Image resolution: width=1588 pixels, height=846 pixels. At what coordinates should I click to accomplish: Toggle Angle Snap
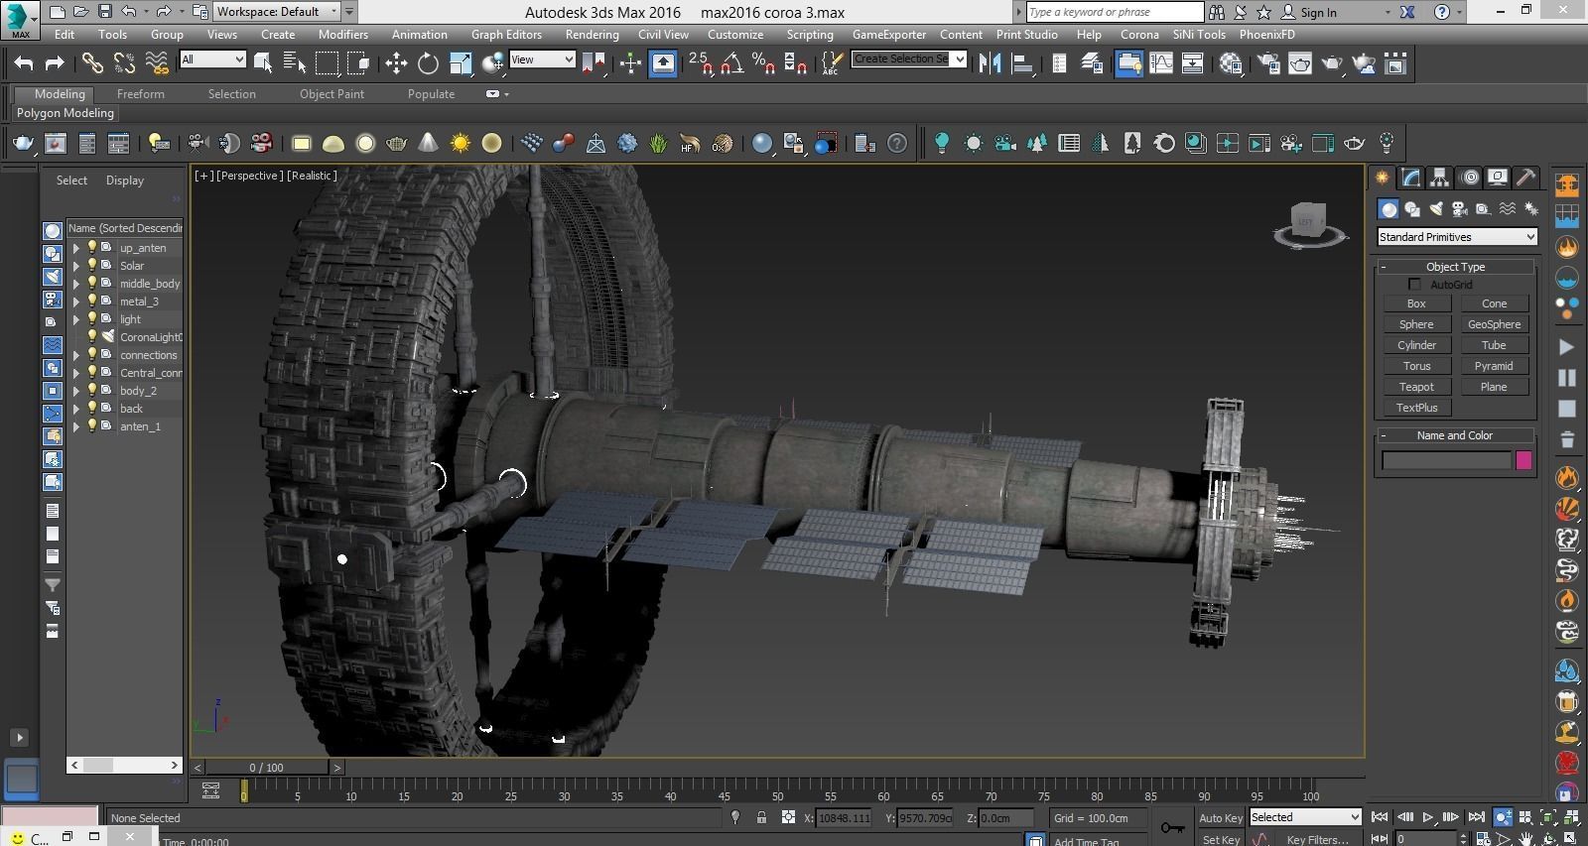[x=731, y=63]
